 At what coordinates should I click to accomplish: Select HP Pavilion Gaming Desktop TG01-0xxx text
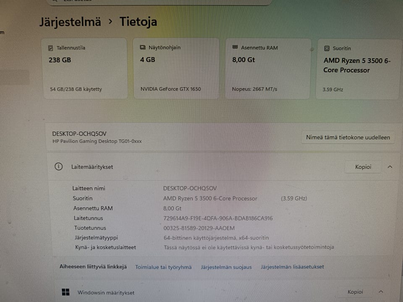[97, 141]
